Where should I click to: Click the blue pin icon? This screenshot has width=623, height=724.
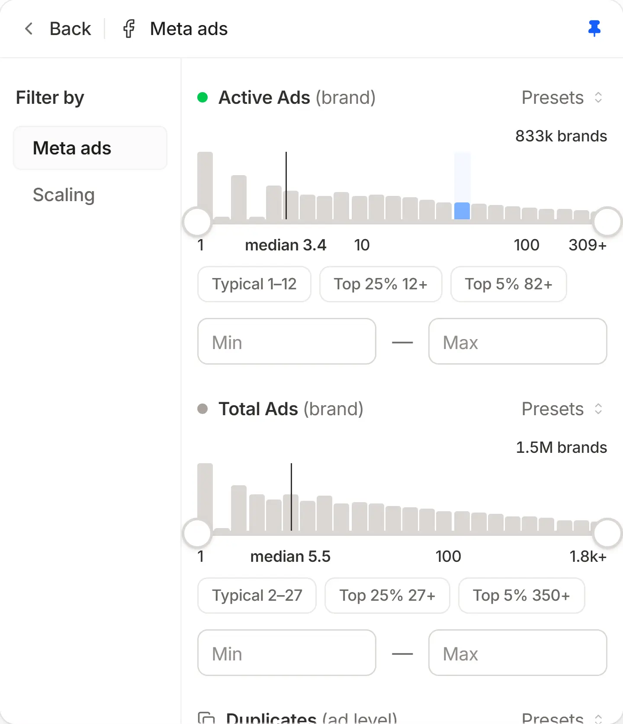594,29
